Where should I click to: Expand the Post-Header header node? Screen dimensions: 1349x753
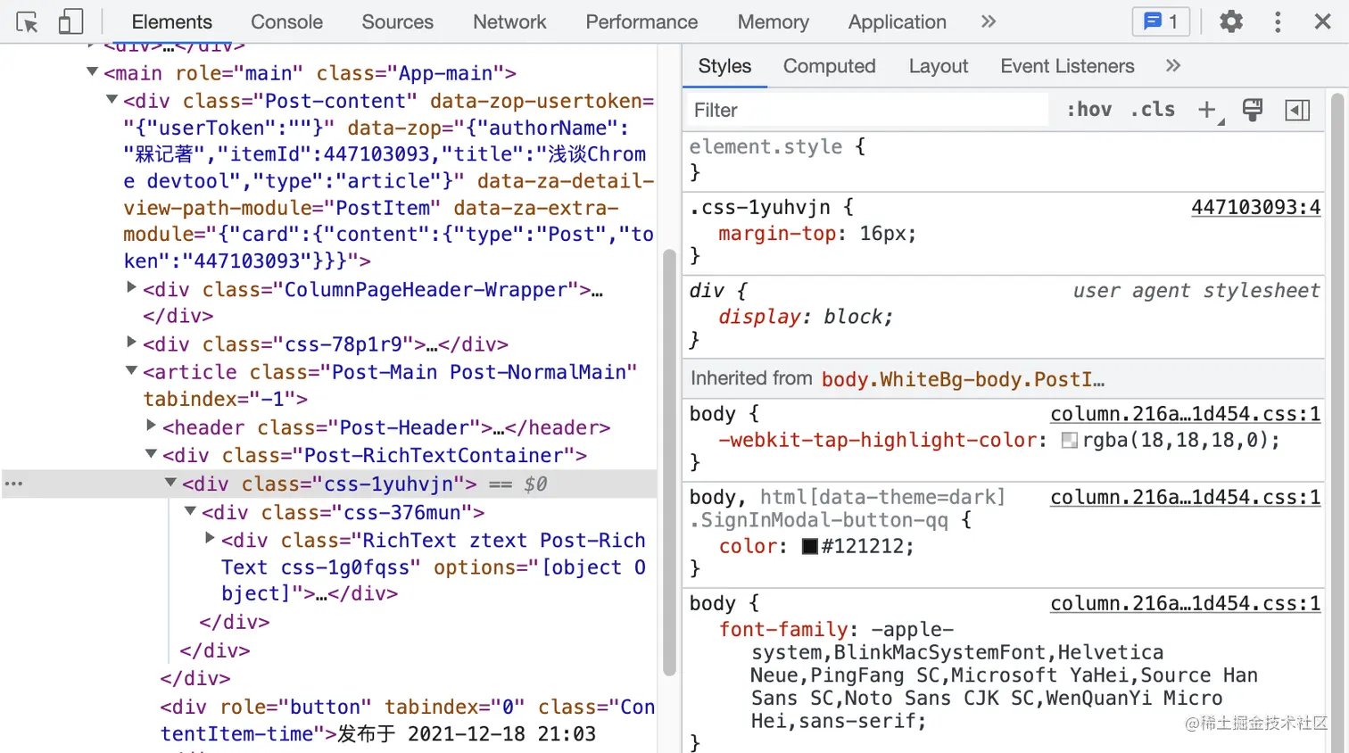pyautogui.click(x=152, y=426)
